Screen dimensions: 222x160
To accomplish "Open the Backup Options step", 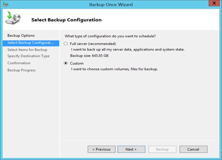I will 22,35.
